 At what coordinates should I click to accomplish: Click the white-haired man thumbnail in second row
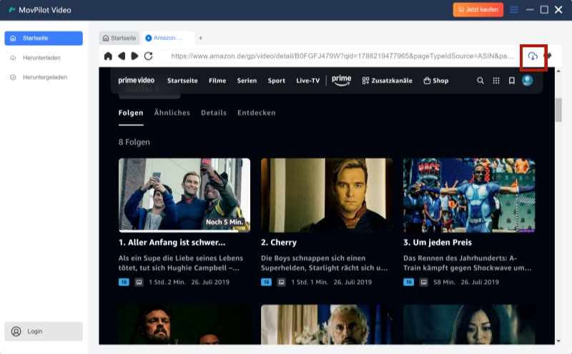(x=327, y=325)
